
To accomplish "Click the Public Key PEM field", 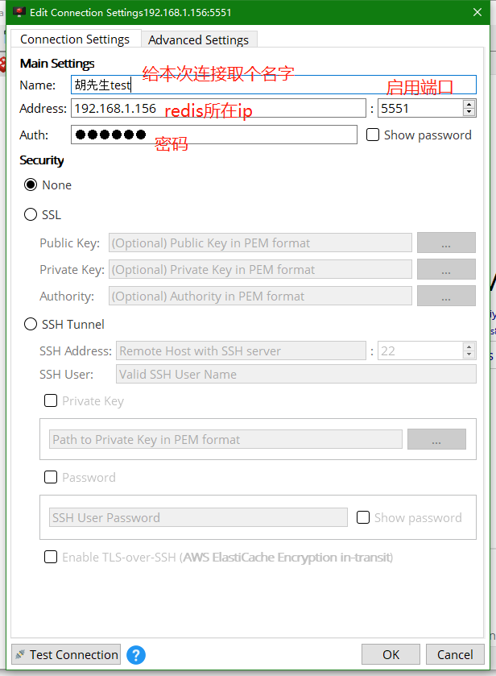I will tap(260, 243).
